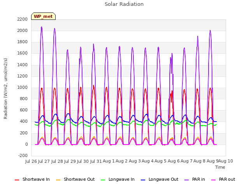The height and width of the screenshot is (187, 249).
Task: Toggle the Shortwave Out legend entry
Action: [75, 179]
